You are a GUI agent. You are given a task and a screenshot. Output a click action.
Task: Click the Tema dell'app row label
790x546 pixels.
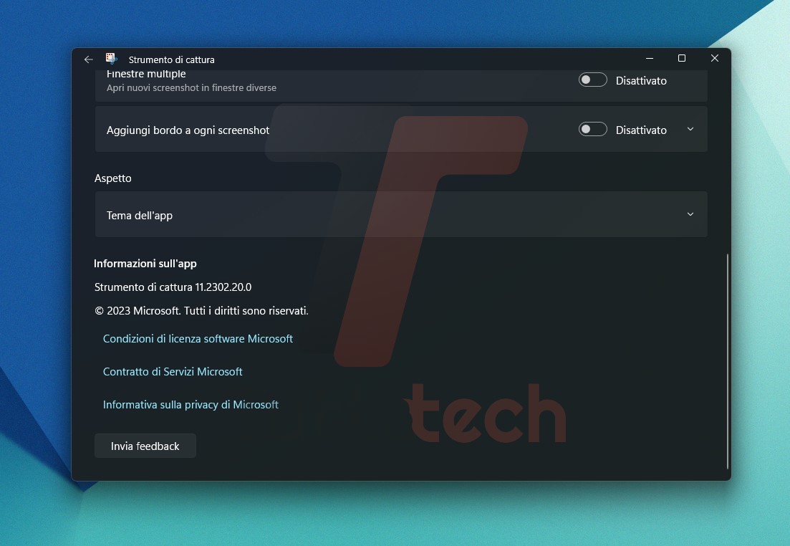(x=140, y=215)
